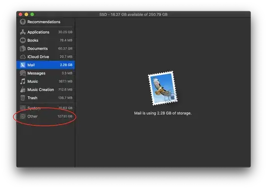This screenshot has width=267, height=189.
Task: Select the Other category label
Action: 32,116
